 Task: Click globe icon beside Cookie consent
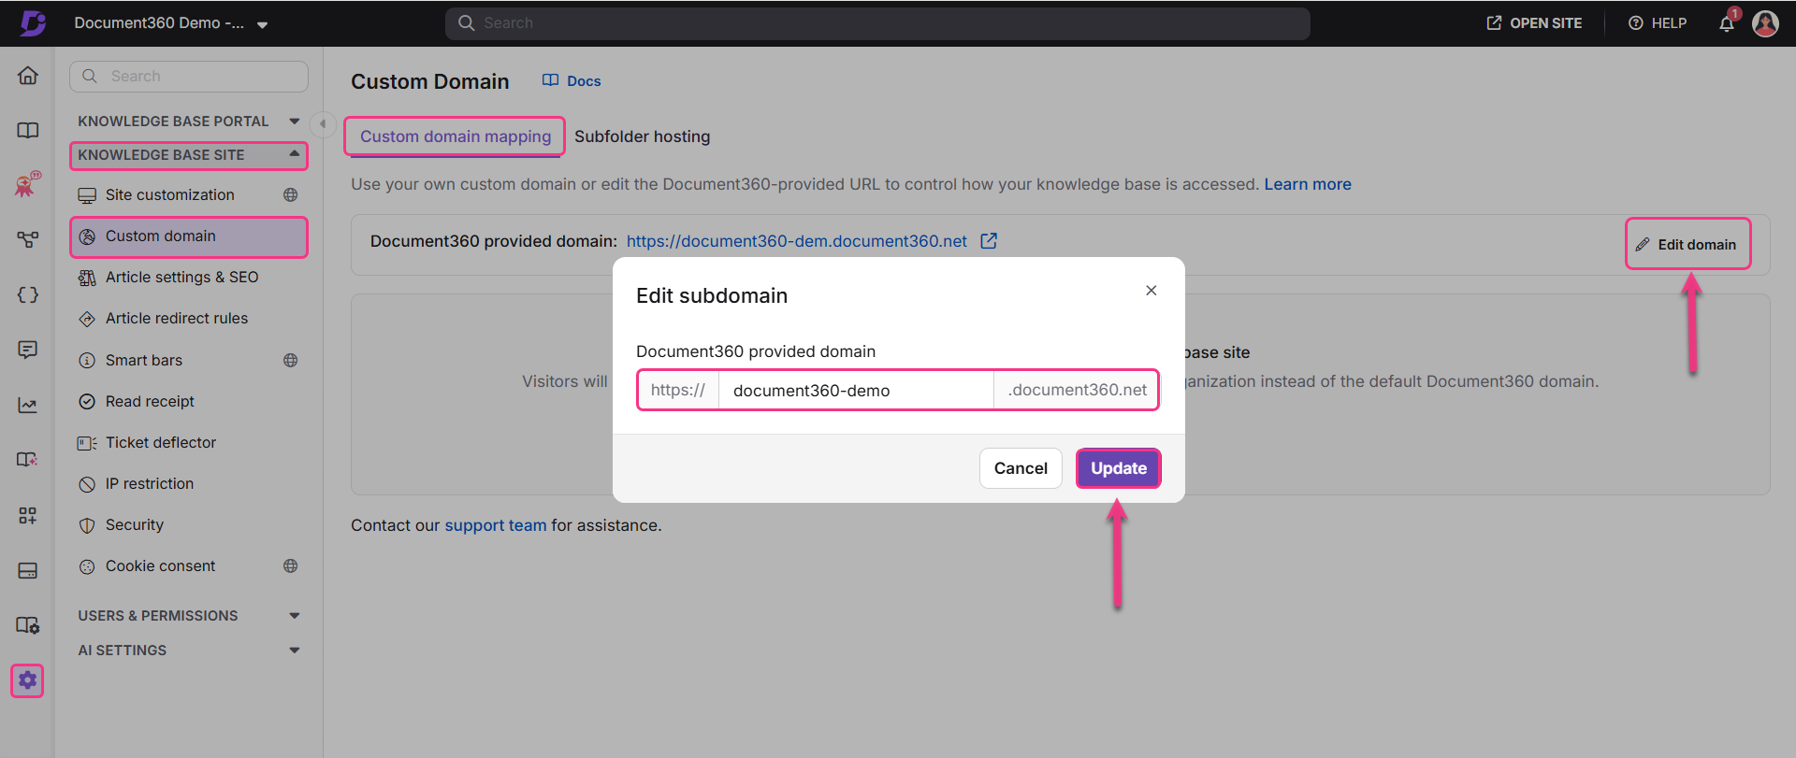pos(291,566)
